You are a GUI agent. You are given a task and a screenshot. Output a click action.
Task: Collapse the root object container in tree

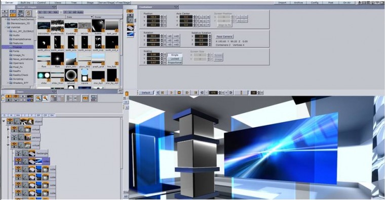[x=4, y=121]
